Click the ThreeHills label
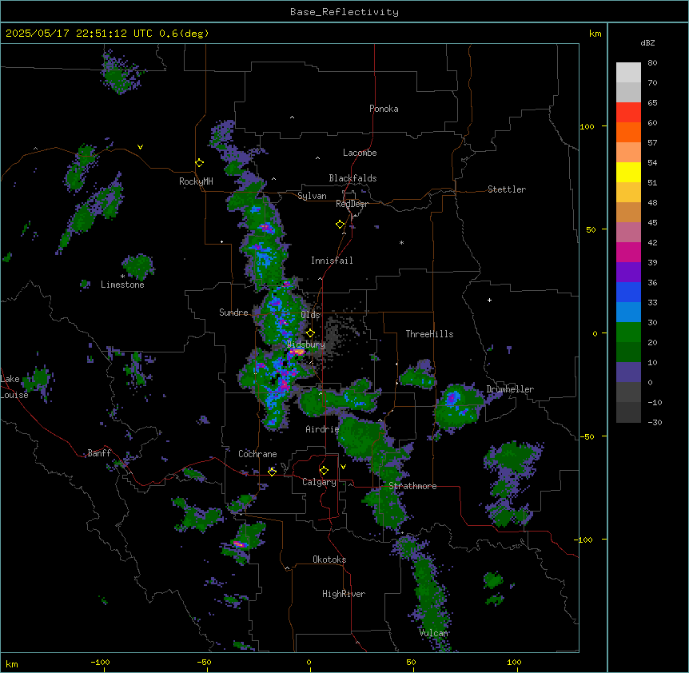Viewport: 689px width, 673px height. click(429, 334)
